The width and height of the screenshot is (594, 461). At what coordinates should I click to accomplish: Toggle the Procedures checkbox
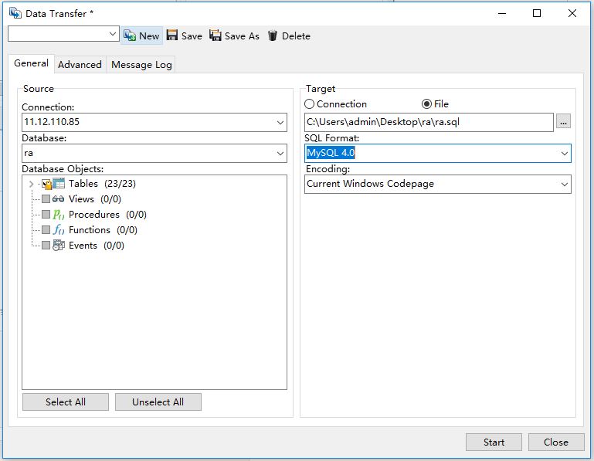pos(46,215)
